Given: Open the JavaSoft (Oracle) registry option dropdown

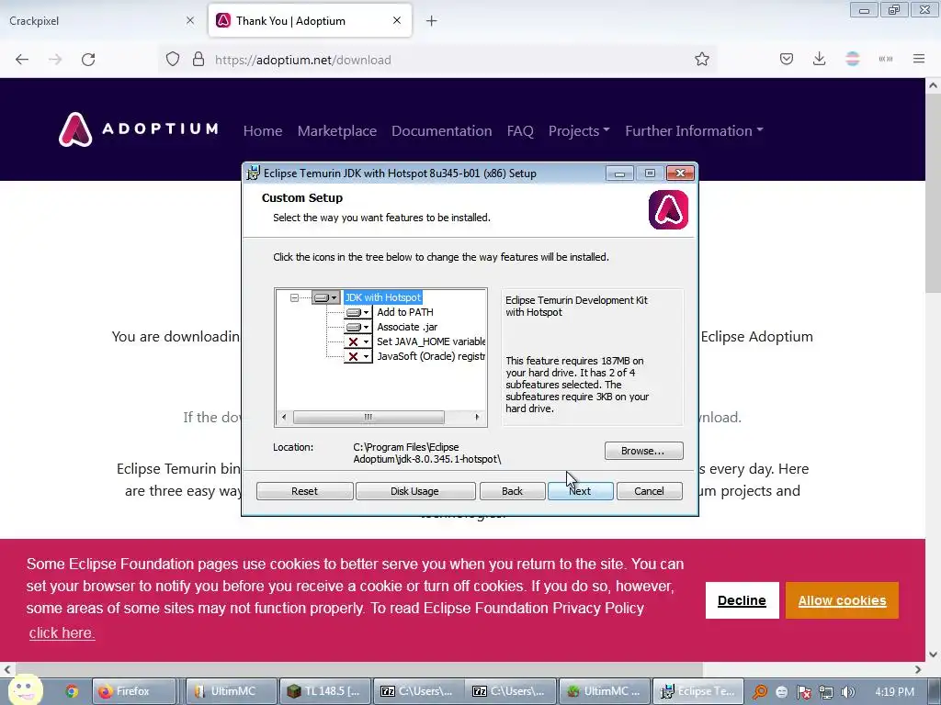Looking at the screenshot, I should [358, 357].
